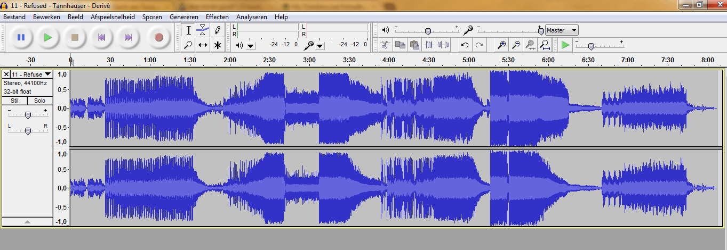The image size is (727, 250).
Task: Skip to the start of the track
Action: pyautogui.click(x=101, y=37)
